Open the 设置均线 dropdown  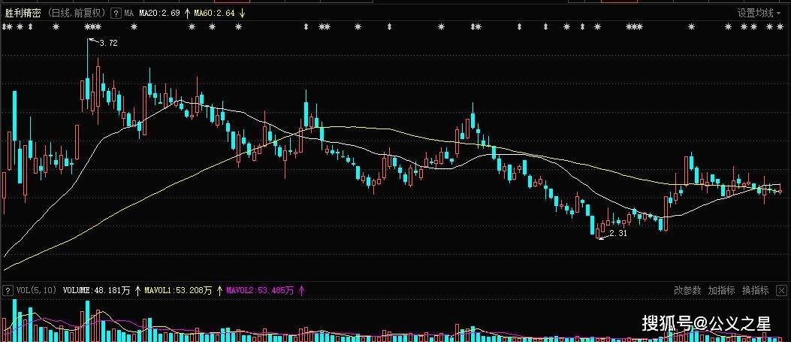pos(759,13)
